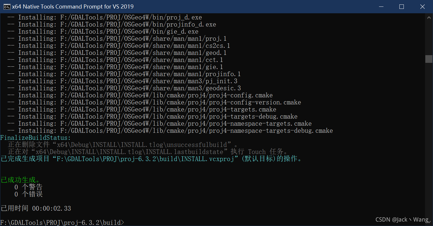Click the line installing proj4-config.cmake

click(140, 95)
